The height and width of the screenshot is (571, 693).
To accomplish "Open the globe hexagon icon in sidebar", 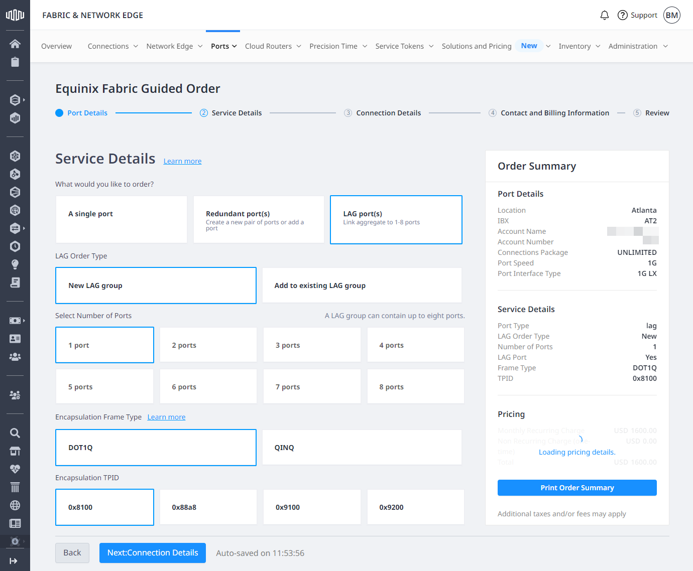I will [15, 210].
